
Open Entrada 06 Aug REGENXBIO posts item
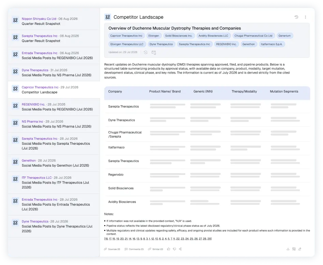click(x=54, y=55)
